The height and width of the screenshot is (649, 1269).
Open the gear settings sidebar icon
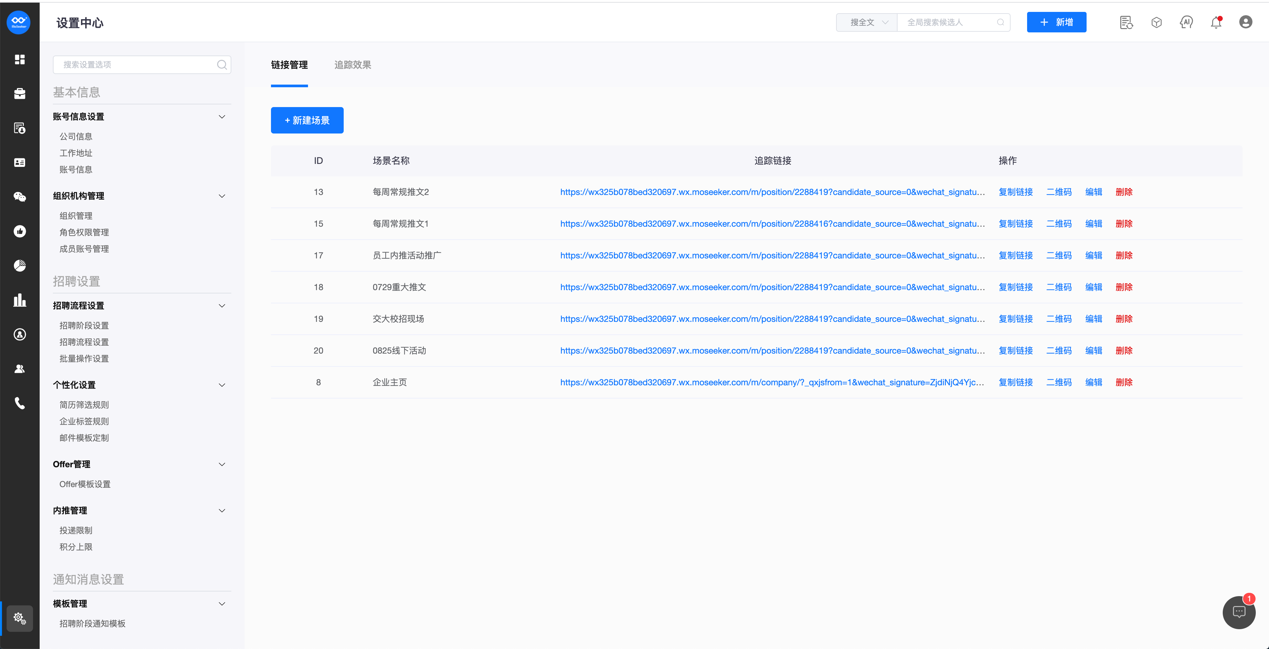[20, 618]
